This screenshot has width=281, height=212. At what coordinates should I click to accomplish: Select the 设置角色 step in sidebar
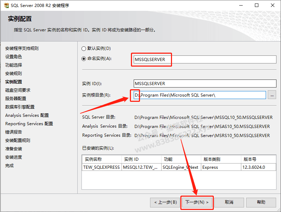[14, 57]
